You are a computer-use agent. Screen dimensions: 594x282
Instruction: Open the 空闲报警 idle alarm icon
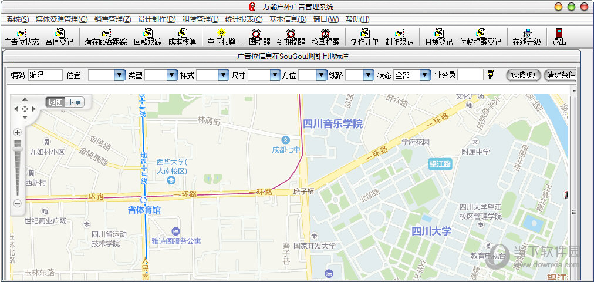point(221,36)
